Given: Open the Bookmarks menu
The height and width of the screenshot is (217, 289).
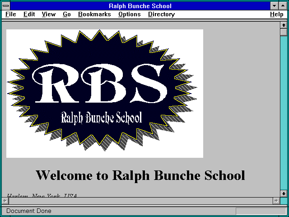Looking at the screenshot, I should pyautogui.click(x=94, y=14).
